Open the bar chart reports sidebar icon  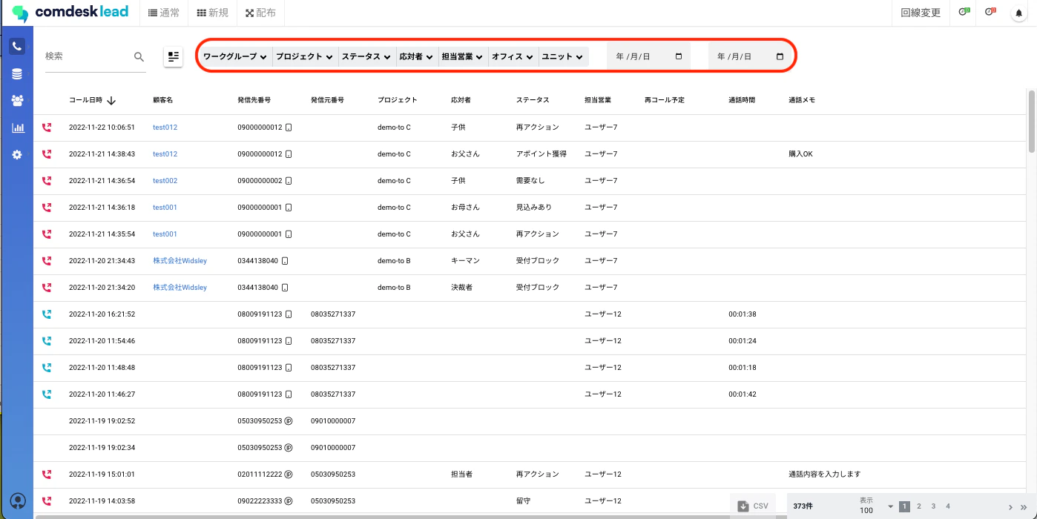coord(18,128)
